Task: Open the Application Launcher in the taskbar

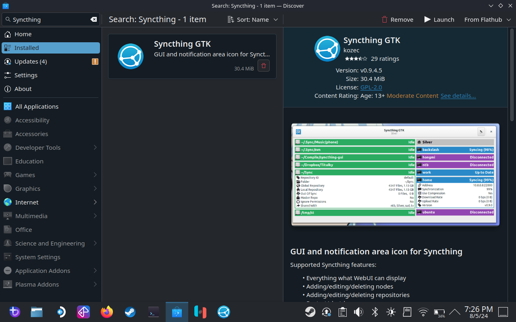Action: tap(15, 312)
